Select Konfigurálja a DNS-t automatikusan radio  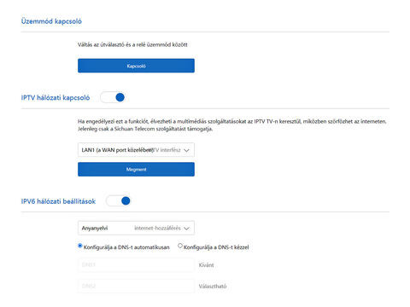pos(80,246)
